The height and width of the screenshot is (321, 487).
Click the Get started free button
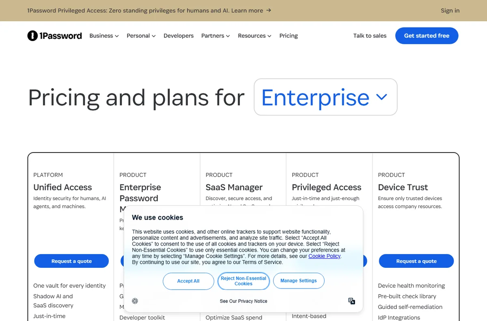coord(427,36)
